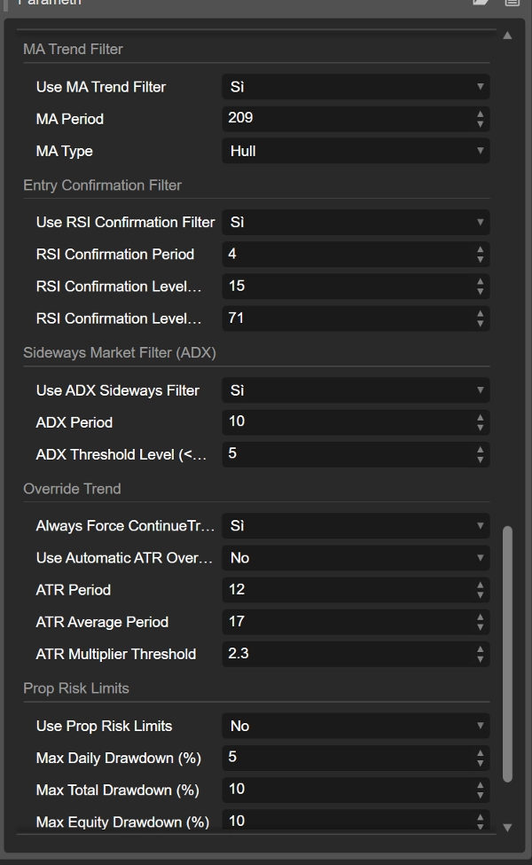Open the MA Type dropdown showing Hull

(x=355, y=151)
